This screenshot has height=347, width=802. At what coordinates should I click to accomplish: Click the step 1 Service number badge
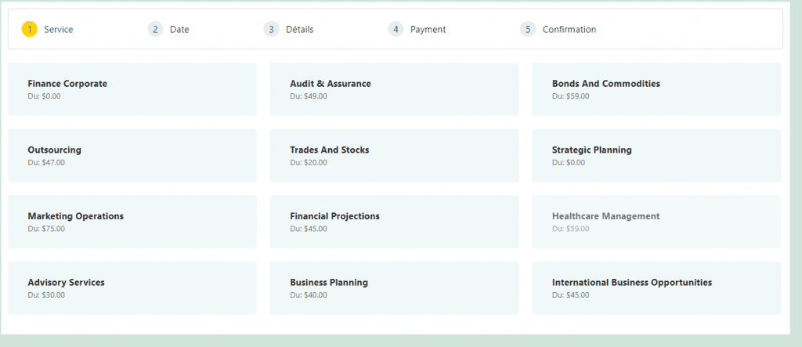[x=29, y=30]
